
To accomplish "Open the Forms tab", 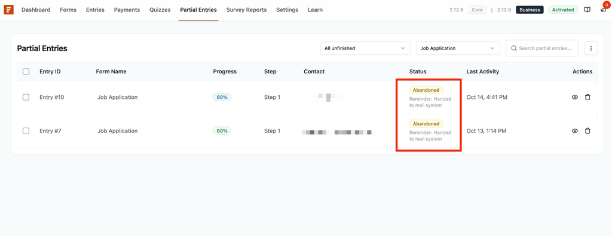I will pos(68,10).
